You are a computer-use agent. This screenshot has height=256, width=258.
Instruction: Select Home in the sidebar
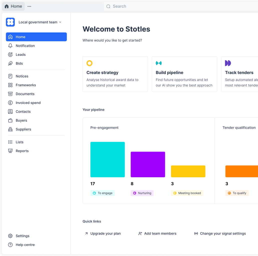[x=36, y=37]
